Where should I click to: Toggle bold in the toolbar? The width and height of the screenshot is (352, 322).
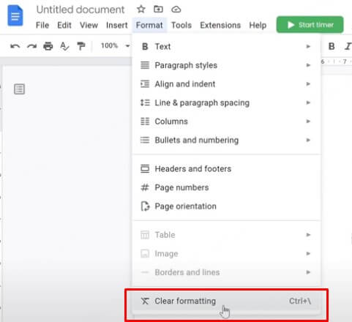click(332, 46)
